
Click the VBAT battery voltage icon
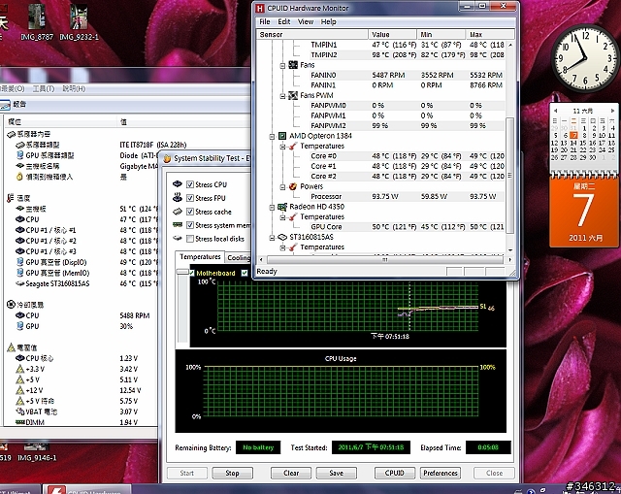tap(19, 412)
